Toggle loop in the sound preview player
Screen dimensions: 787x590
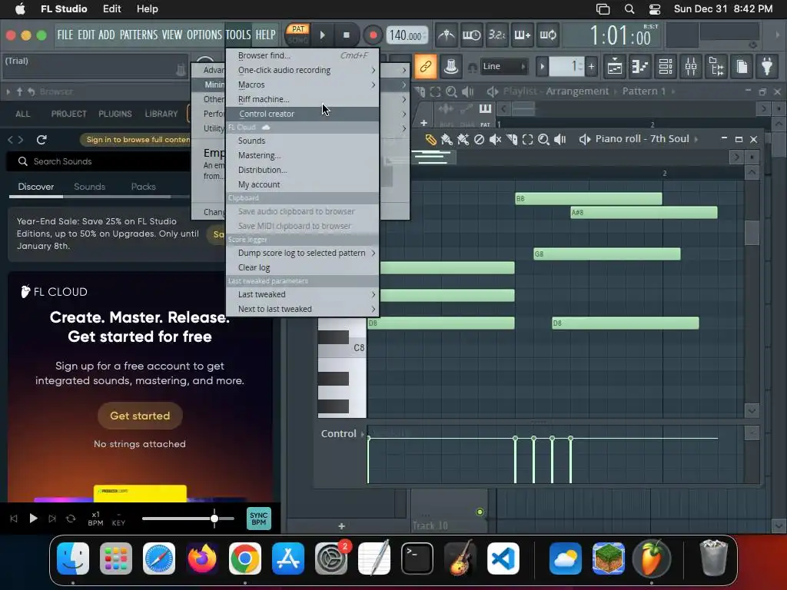coord(71,519)
